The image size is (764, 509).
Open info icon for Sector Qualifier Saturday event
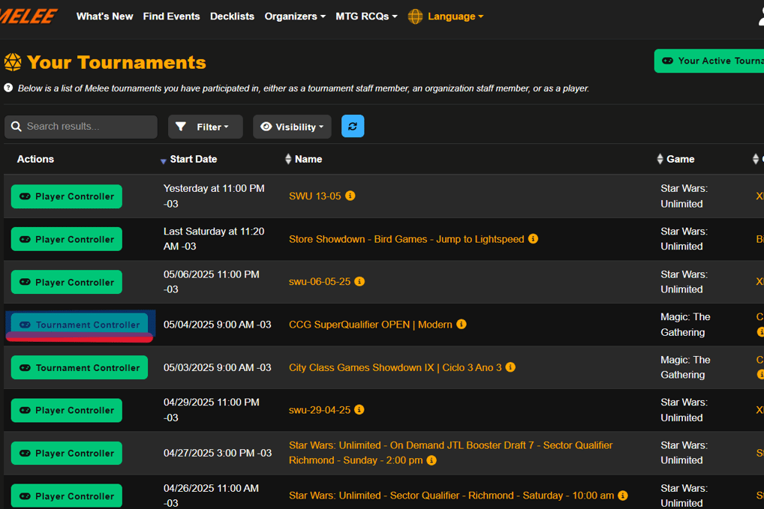coord(623,496)
